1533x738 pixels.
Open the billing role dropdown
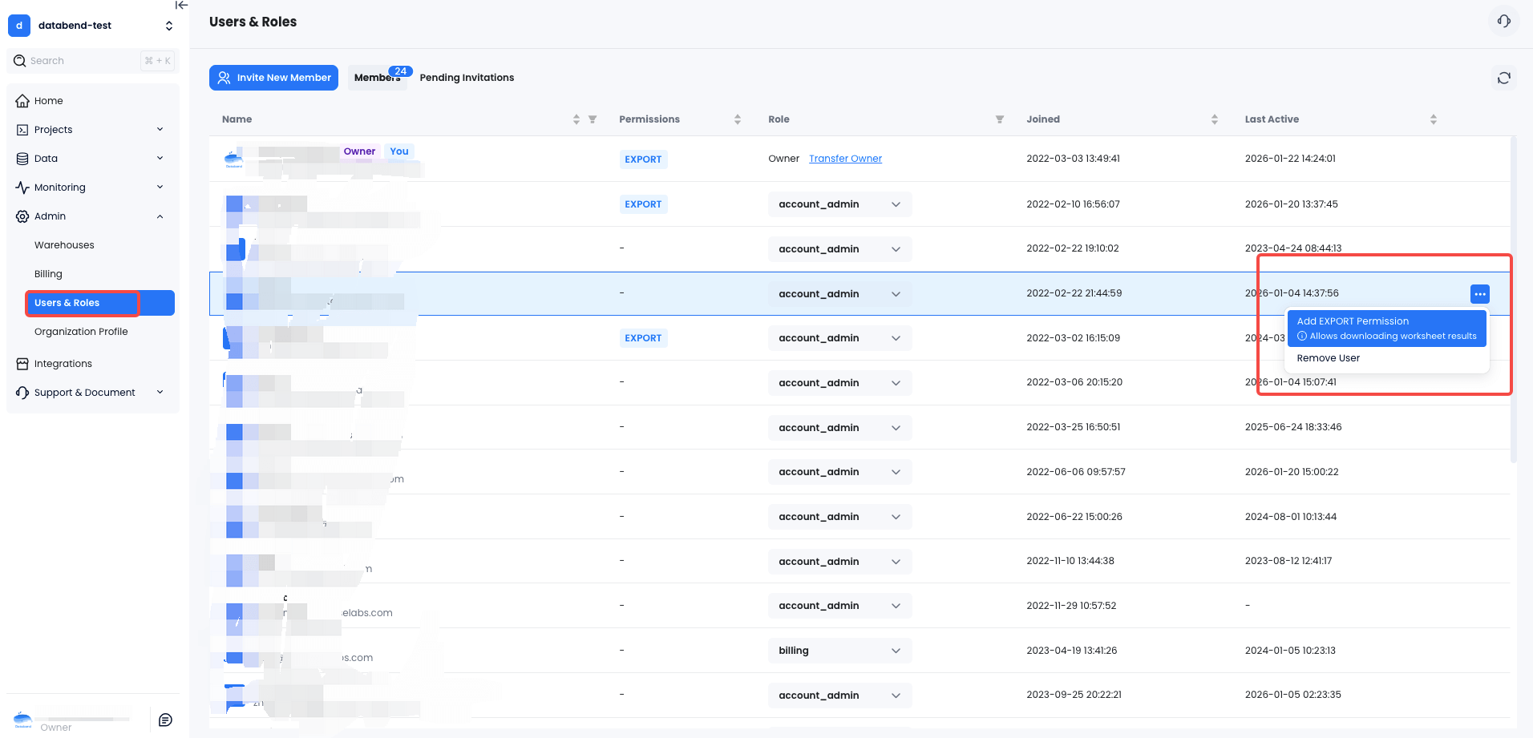point(839,651)
